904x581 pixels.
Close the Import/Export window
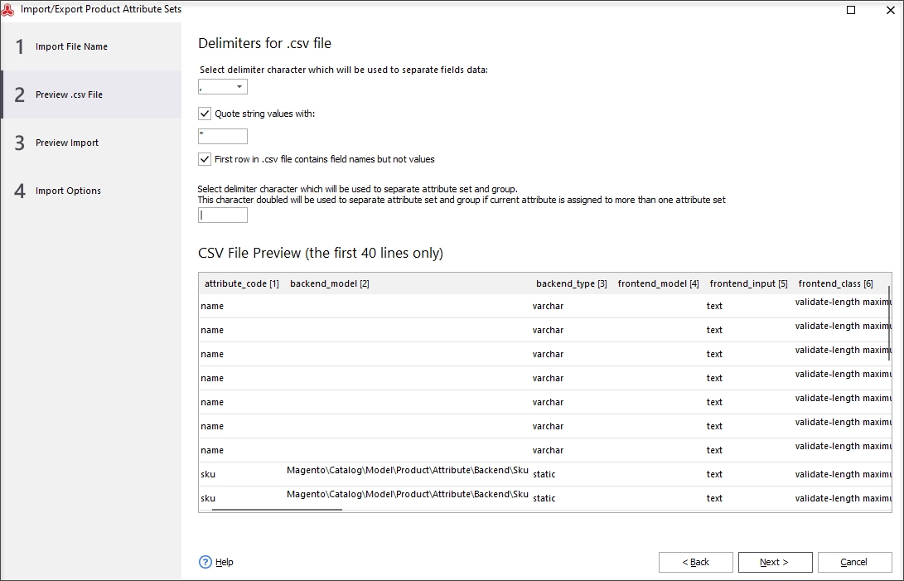coord(890,10)
